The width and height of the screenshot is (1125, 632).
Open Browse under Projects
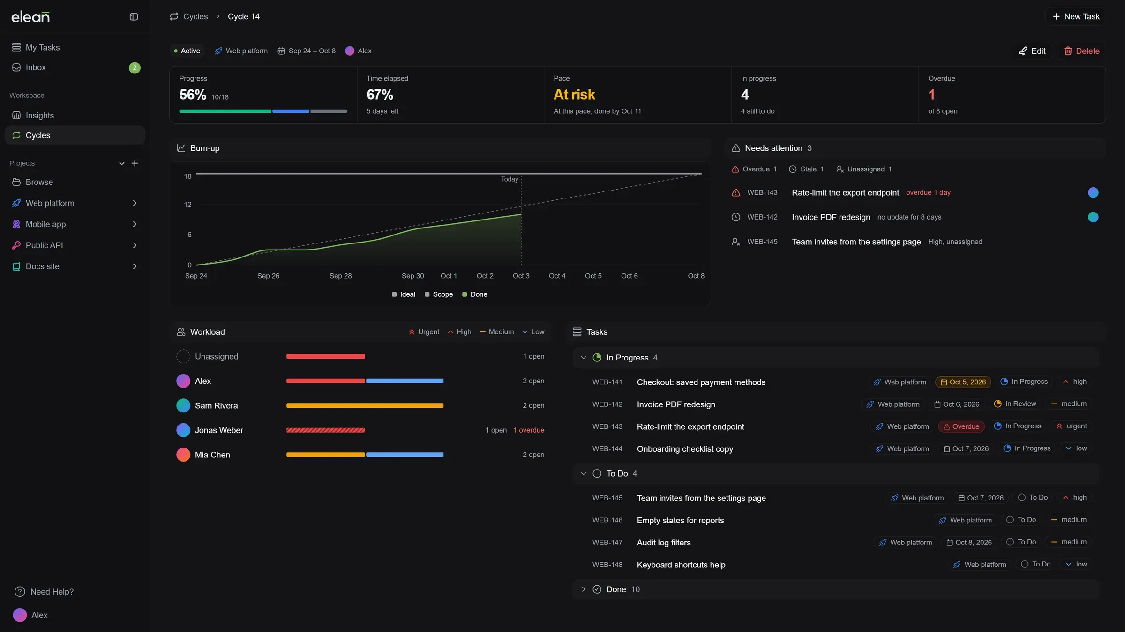coord(75,182)
